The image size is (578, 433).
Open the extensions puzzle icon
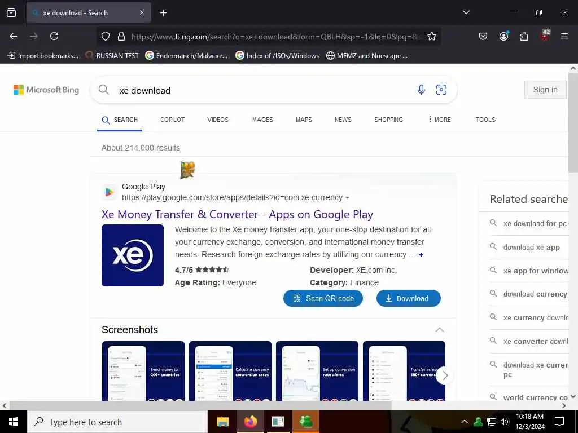coord(524,36)
